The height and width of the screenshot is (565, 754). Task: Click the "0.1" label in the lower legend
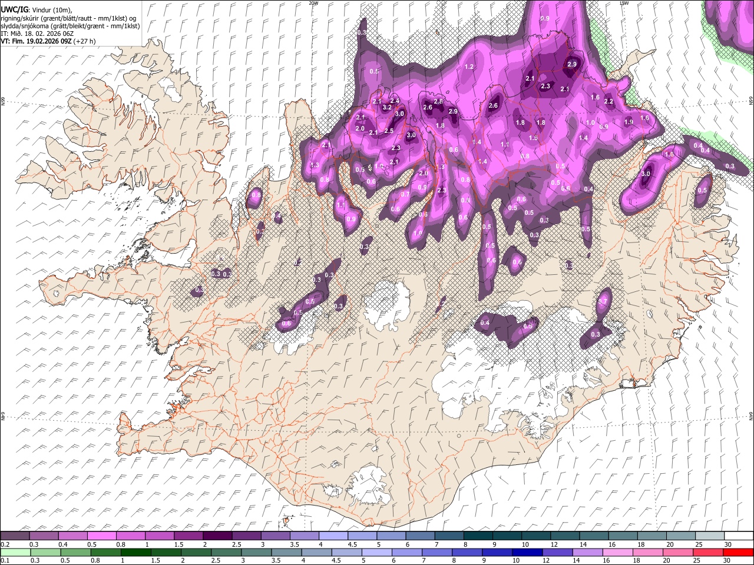click(5, 560)
